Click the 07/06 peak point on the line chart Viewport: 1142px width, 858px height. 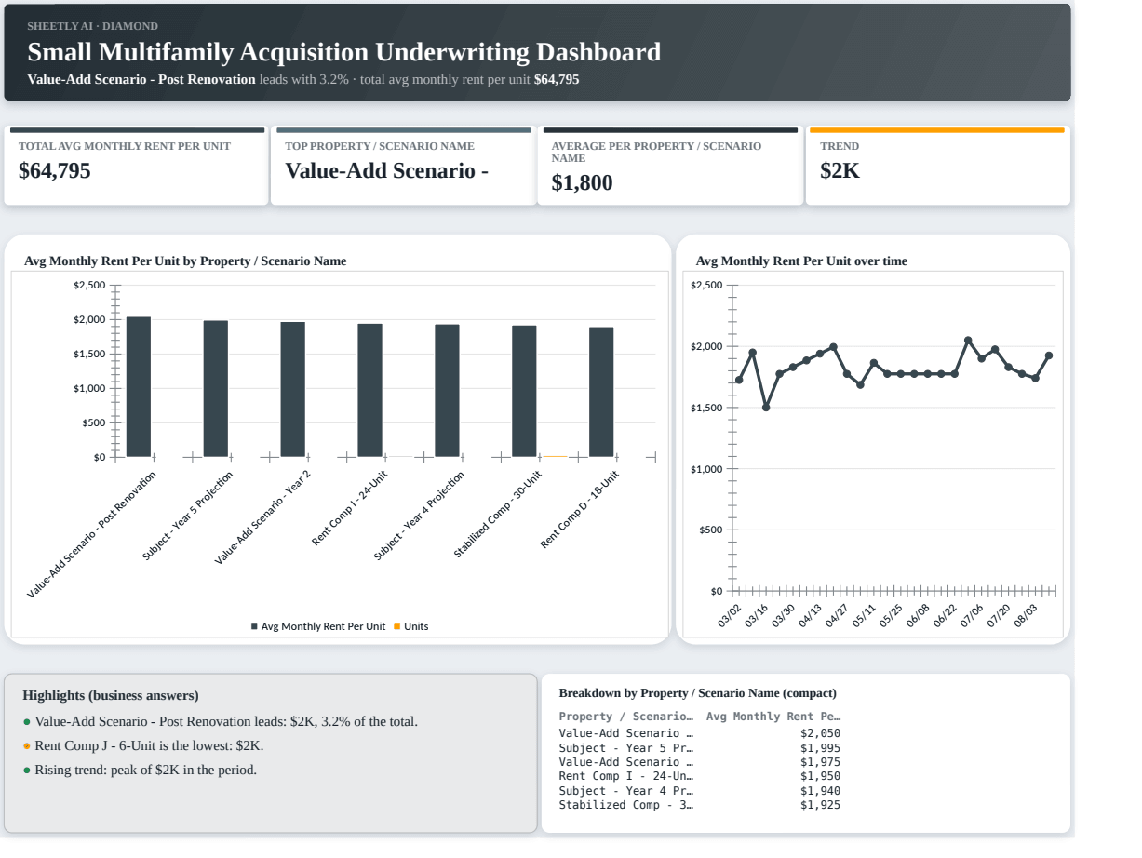coord(968,341)
